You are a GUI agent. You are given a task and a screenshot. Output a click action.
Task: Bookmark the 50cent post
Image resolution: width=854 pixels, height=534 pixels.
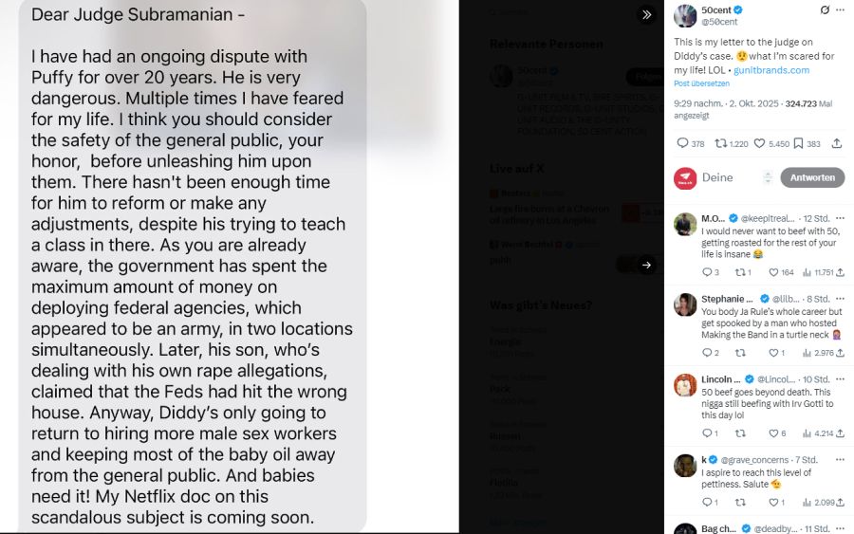pyautogui.click(x=798, y=144)
